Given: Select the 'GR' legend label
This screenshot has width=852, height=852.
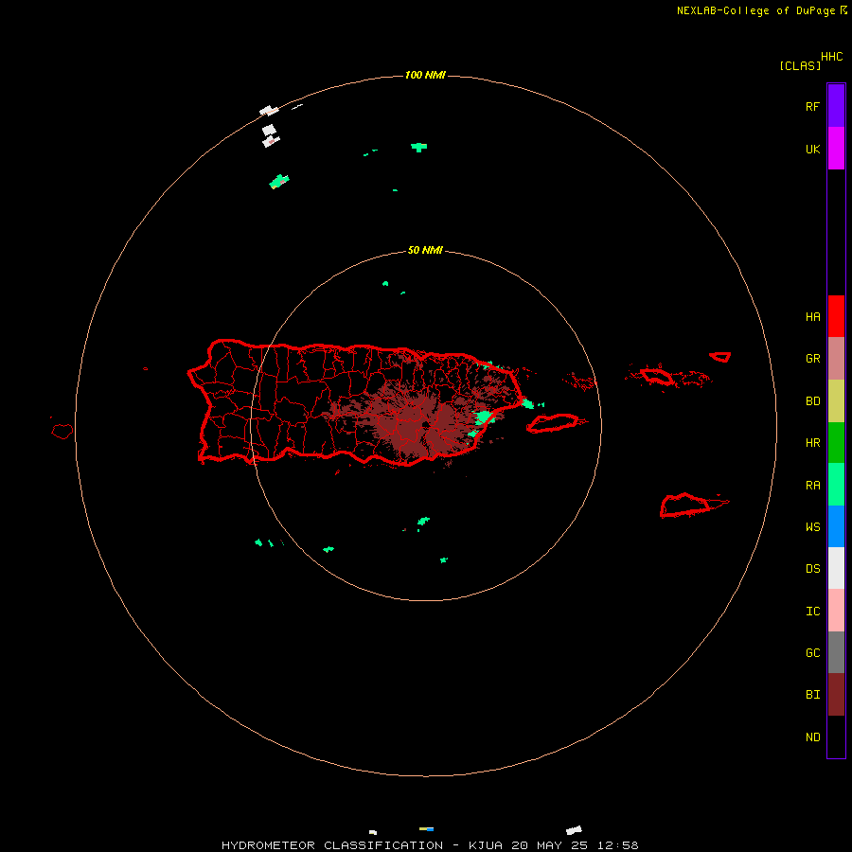Looking at the screenshot, I should coord(812,359).
